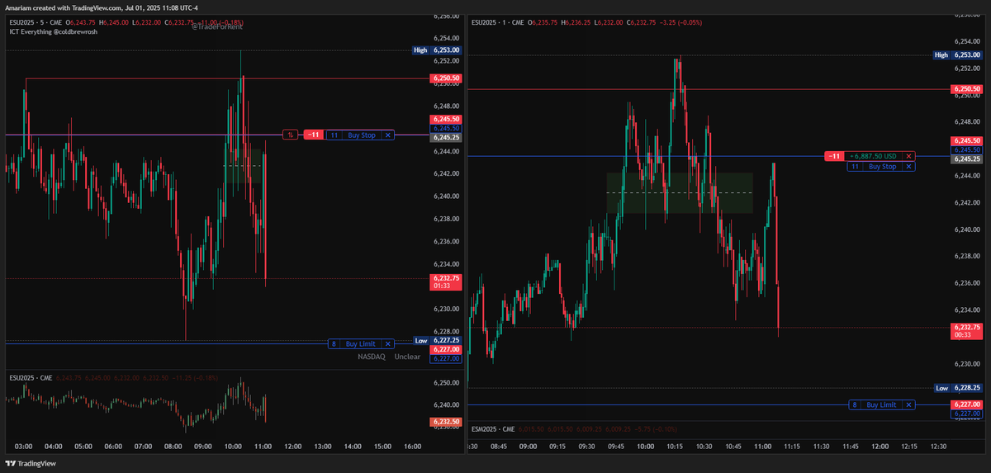Cancel Buy Limit order on left chart
The image size is (991, 473).
tap(386, 343)
